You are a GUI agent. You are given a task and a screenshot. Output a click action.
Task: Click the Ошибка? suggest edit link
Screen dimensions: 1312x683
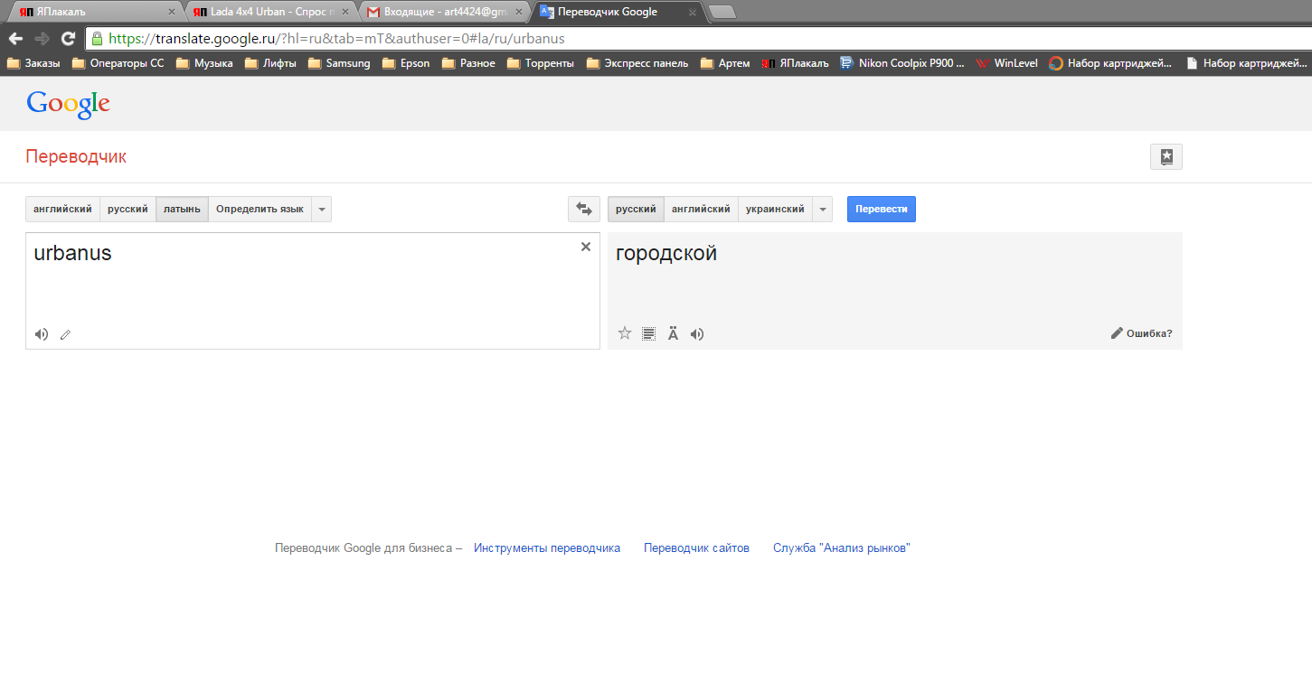(1141, 333)
